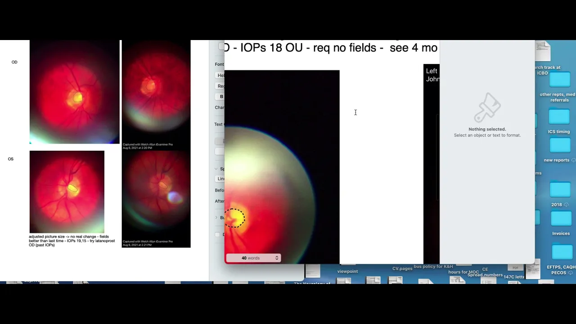Toggle the checkbox below Bullets in the sidebar
The width and height of the screenshot is (576, 324).
tap(218, 234)
